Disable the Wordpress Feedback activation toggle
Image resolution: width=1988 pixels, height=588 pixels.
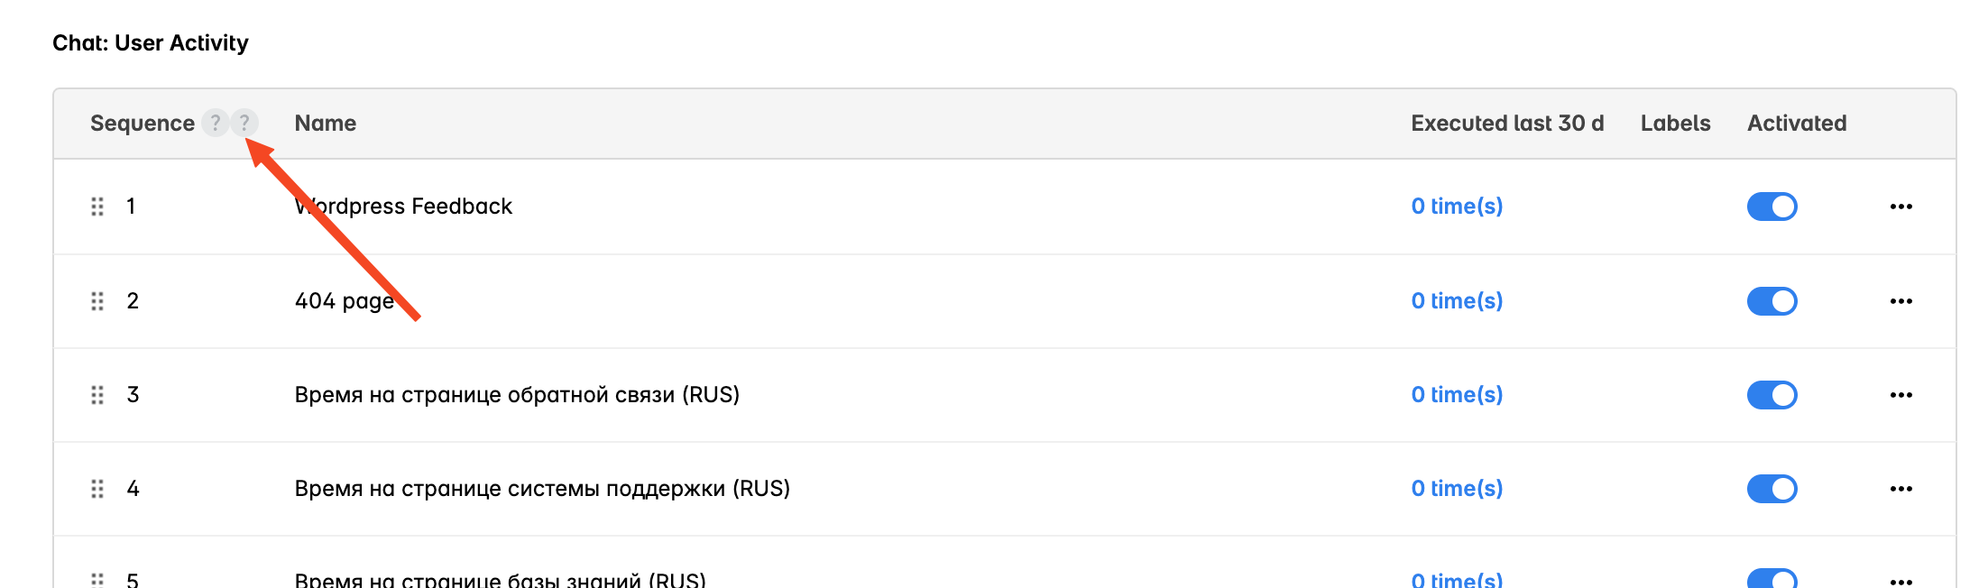(x=1772, y=207)
